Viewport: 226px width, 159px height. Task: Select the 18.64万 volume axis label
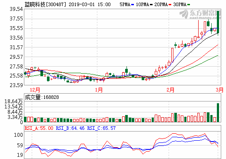[x=13, y=101]
